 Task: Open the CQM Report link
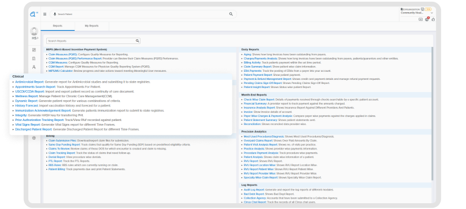tap(56, 67)
